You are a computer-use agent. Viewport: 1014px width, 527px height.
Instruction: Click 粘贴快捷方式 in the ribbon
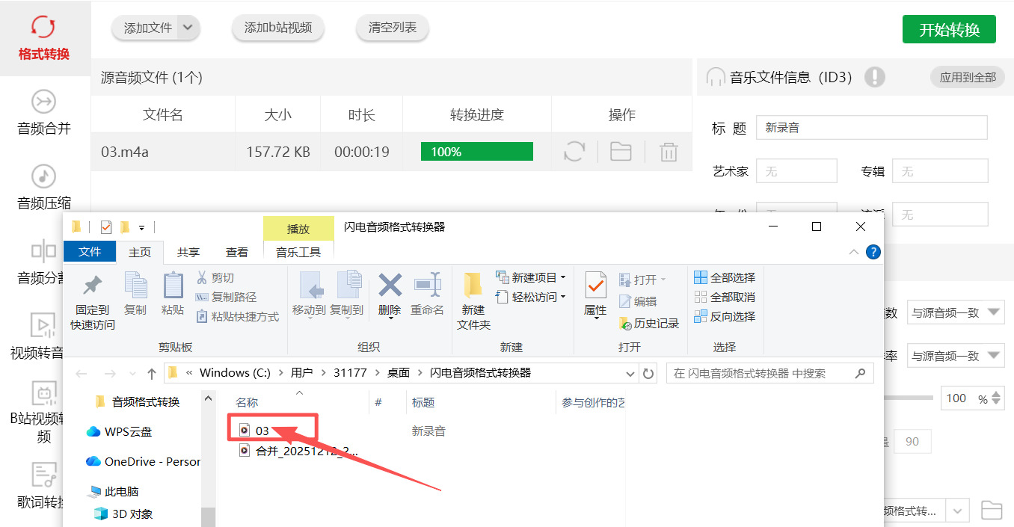(x=237, y=316)
